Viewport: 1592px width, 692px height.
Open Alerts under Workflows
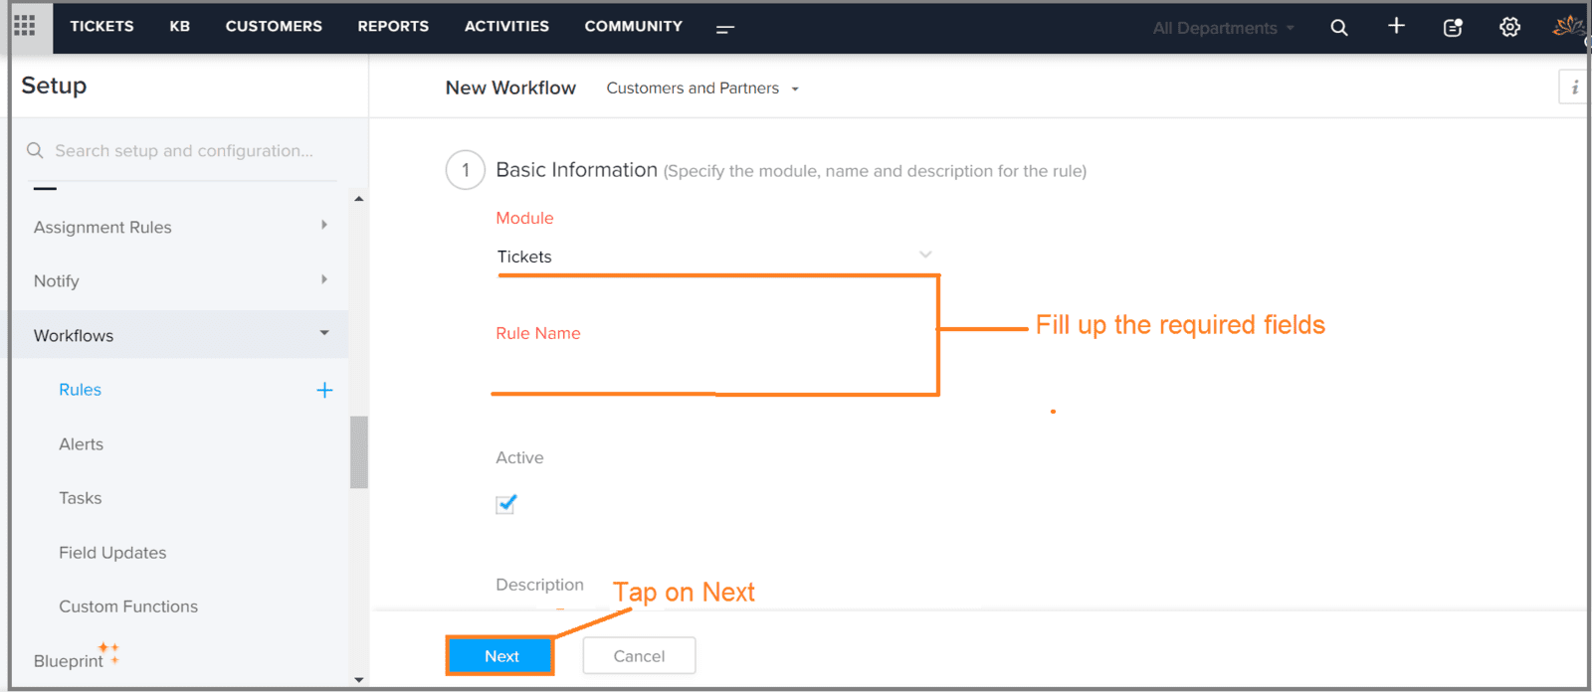point(81,444)
